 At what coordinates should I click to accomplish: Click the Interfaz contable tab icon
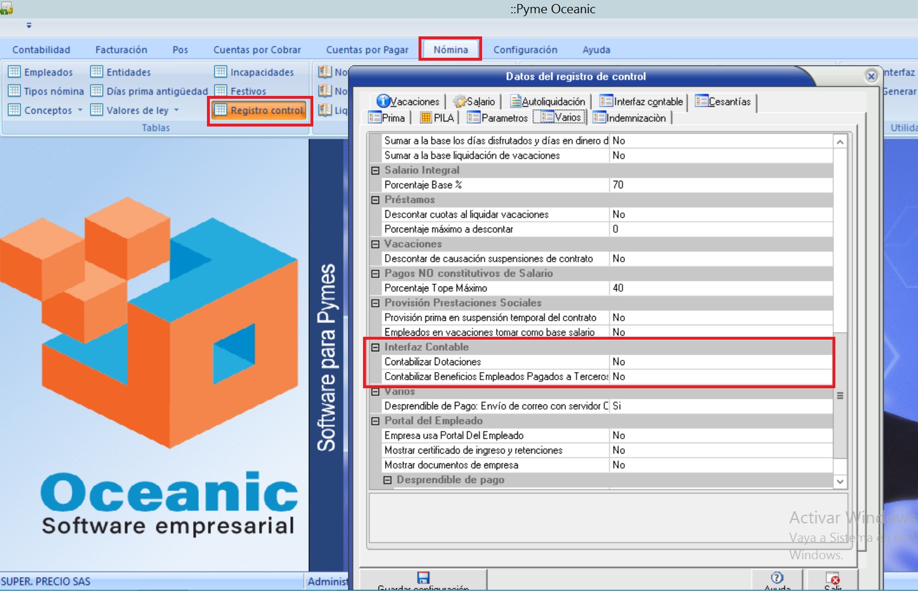click(606, 101)
